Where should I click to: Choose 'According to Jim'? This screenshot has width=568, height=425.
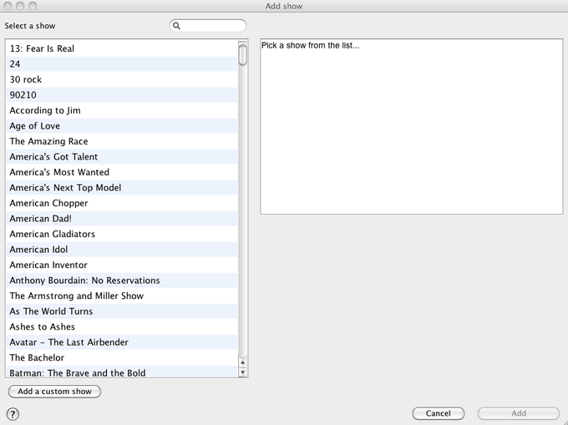122,110
